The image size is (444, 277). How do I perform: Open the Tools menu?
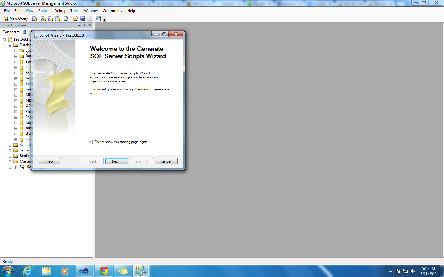(75, 11)
